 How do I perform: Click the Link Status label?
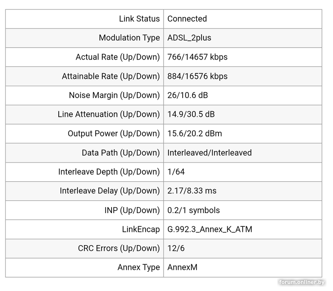click(x=139, y=19)
